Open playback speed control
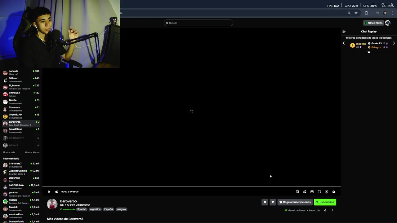 coord(326,192)
